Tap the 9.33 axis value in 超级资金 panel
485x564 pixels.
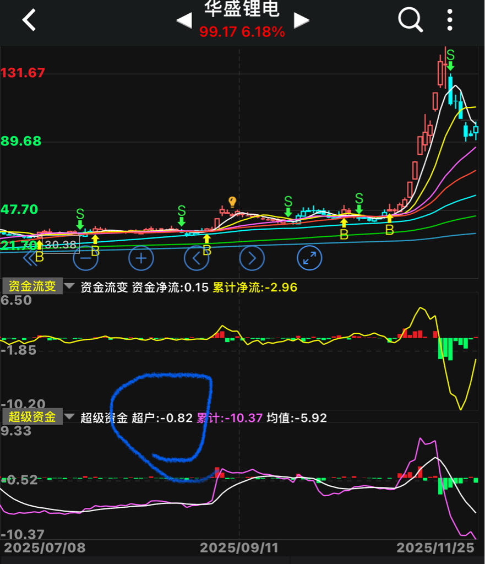pyautogui.click(x=16, y=431)
